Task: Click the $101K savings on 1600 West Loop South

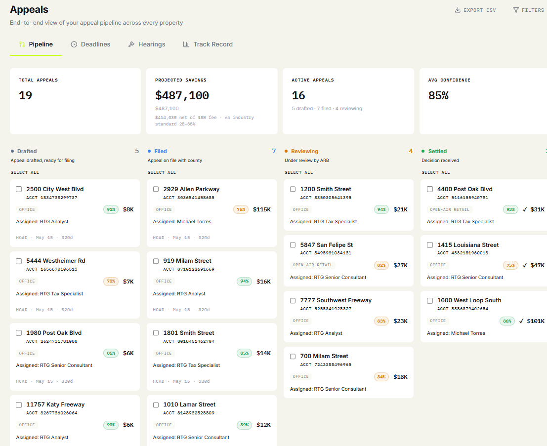Action: (536, 321)
